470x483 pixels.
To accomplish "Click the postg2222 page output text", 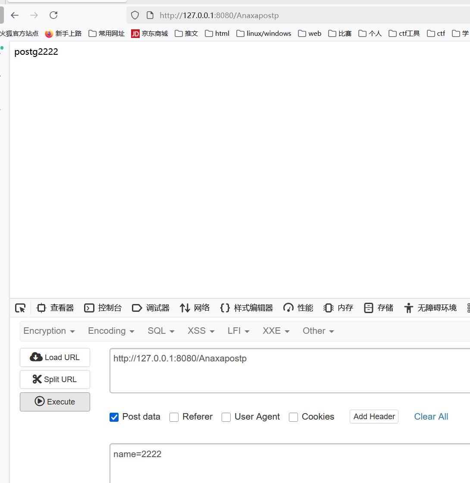I will [x=36, y=52].
